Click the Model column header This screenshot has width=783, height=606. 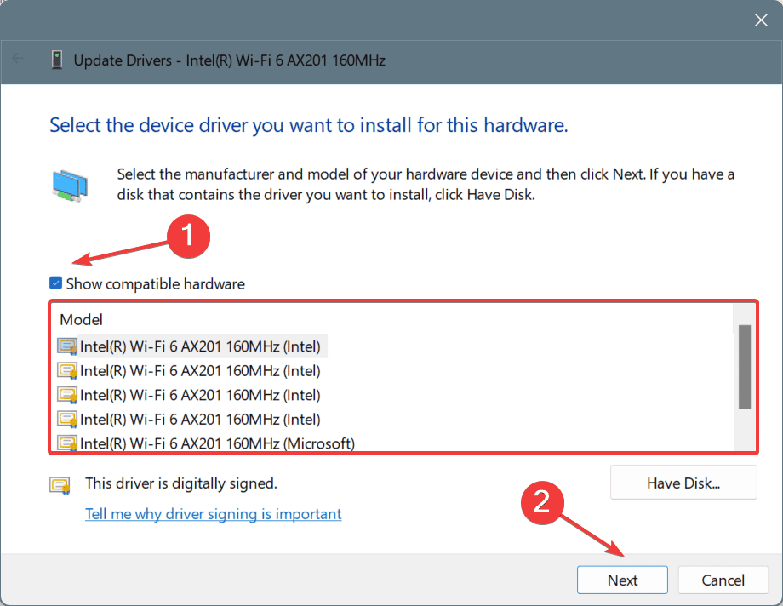click(81, 320)
